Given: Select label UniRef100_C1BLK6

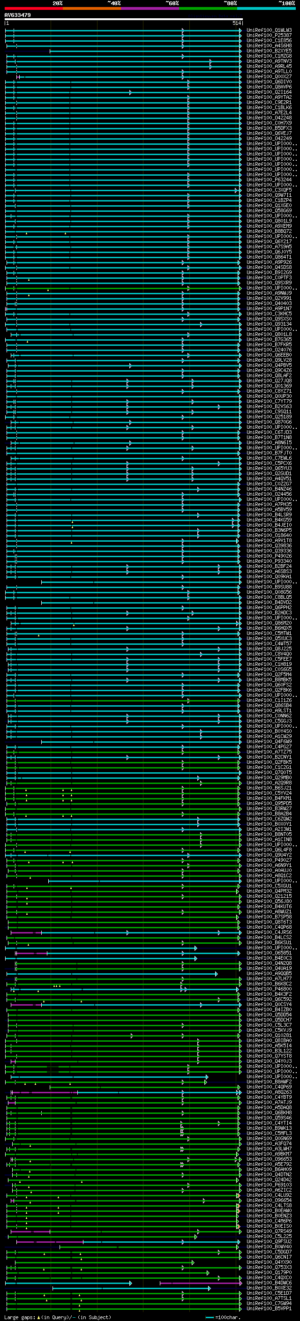Looking at the screenshot, I should 269,108.
